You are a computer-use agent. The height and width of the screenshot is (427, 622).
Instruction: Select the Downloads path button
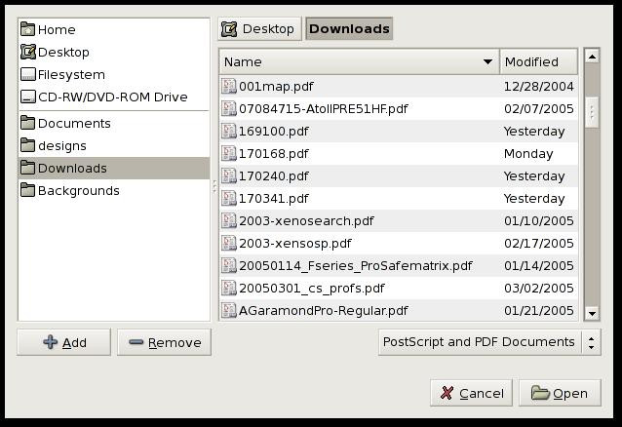click(x=349, y=29)
